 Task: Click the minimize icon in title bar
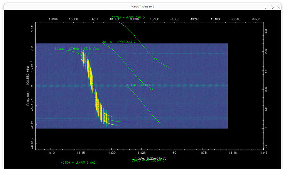point(265,7)
